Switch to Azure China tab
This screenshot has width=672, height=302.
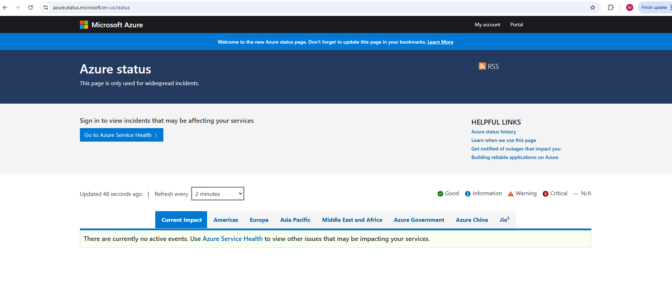point(472,220)
